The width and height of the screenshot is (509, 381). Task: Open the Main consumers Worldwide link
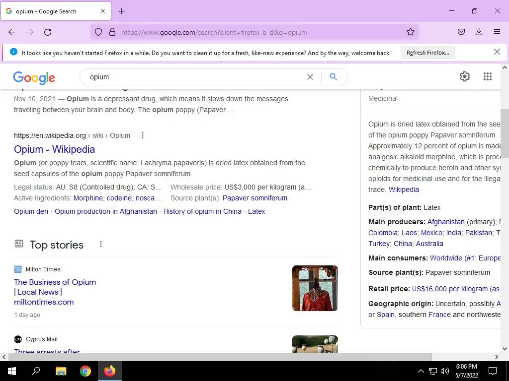[465, 258]
